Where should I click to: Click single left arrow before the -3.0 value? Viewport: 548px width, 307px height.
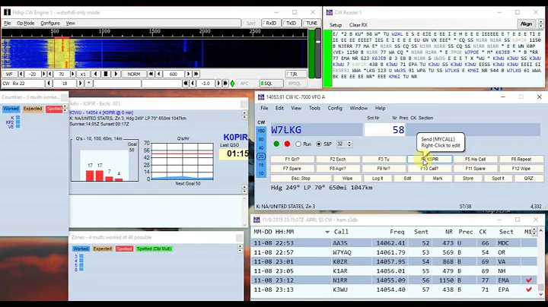pos(193,84)
